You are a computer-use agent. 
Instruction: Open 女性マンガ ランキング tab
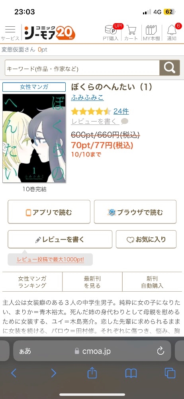tap(32, 282)
